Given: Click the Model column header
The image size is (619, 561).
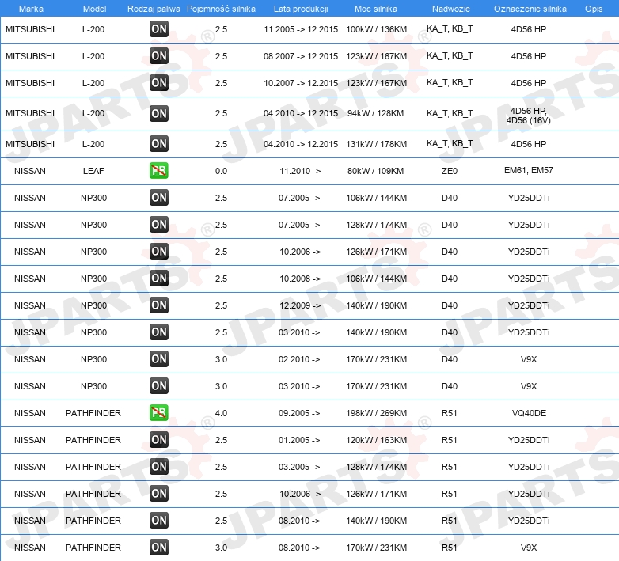Looking at the screenshot, I should (94, 9).
